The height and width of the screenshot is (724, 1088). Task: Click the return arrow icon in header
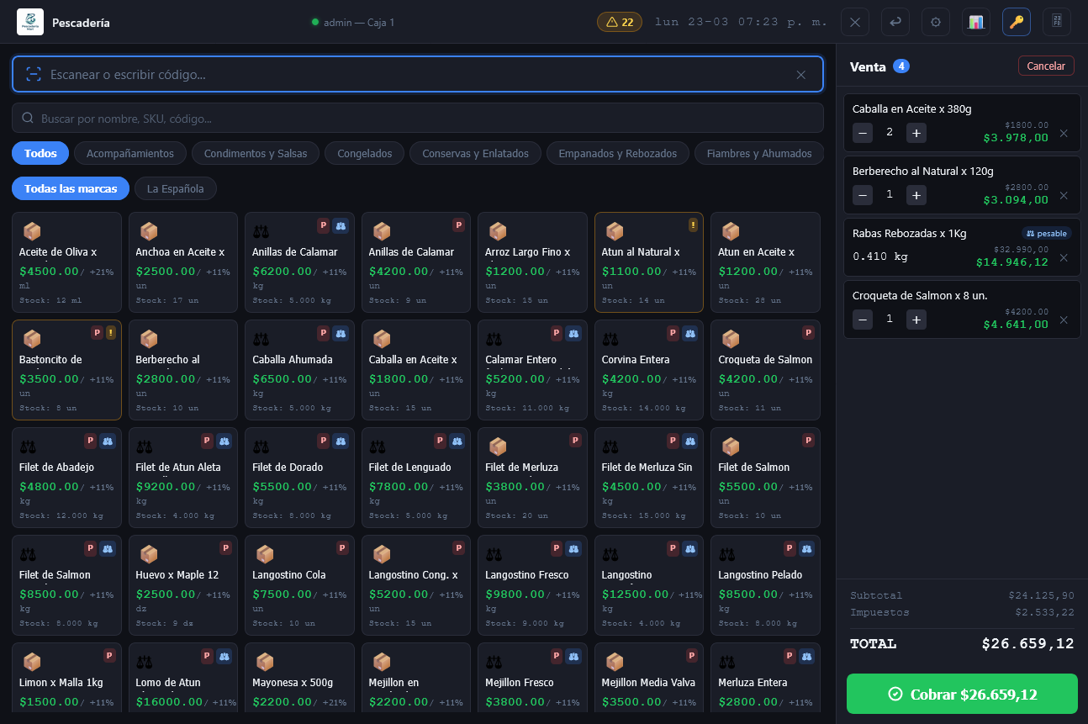(x=895, y=22)
